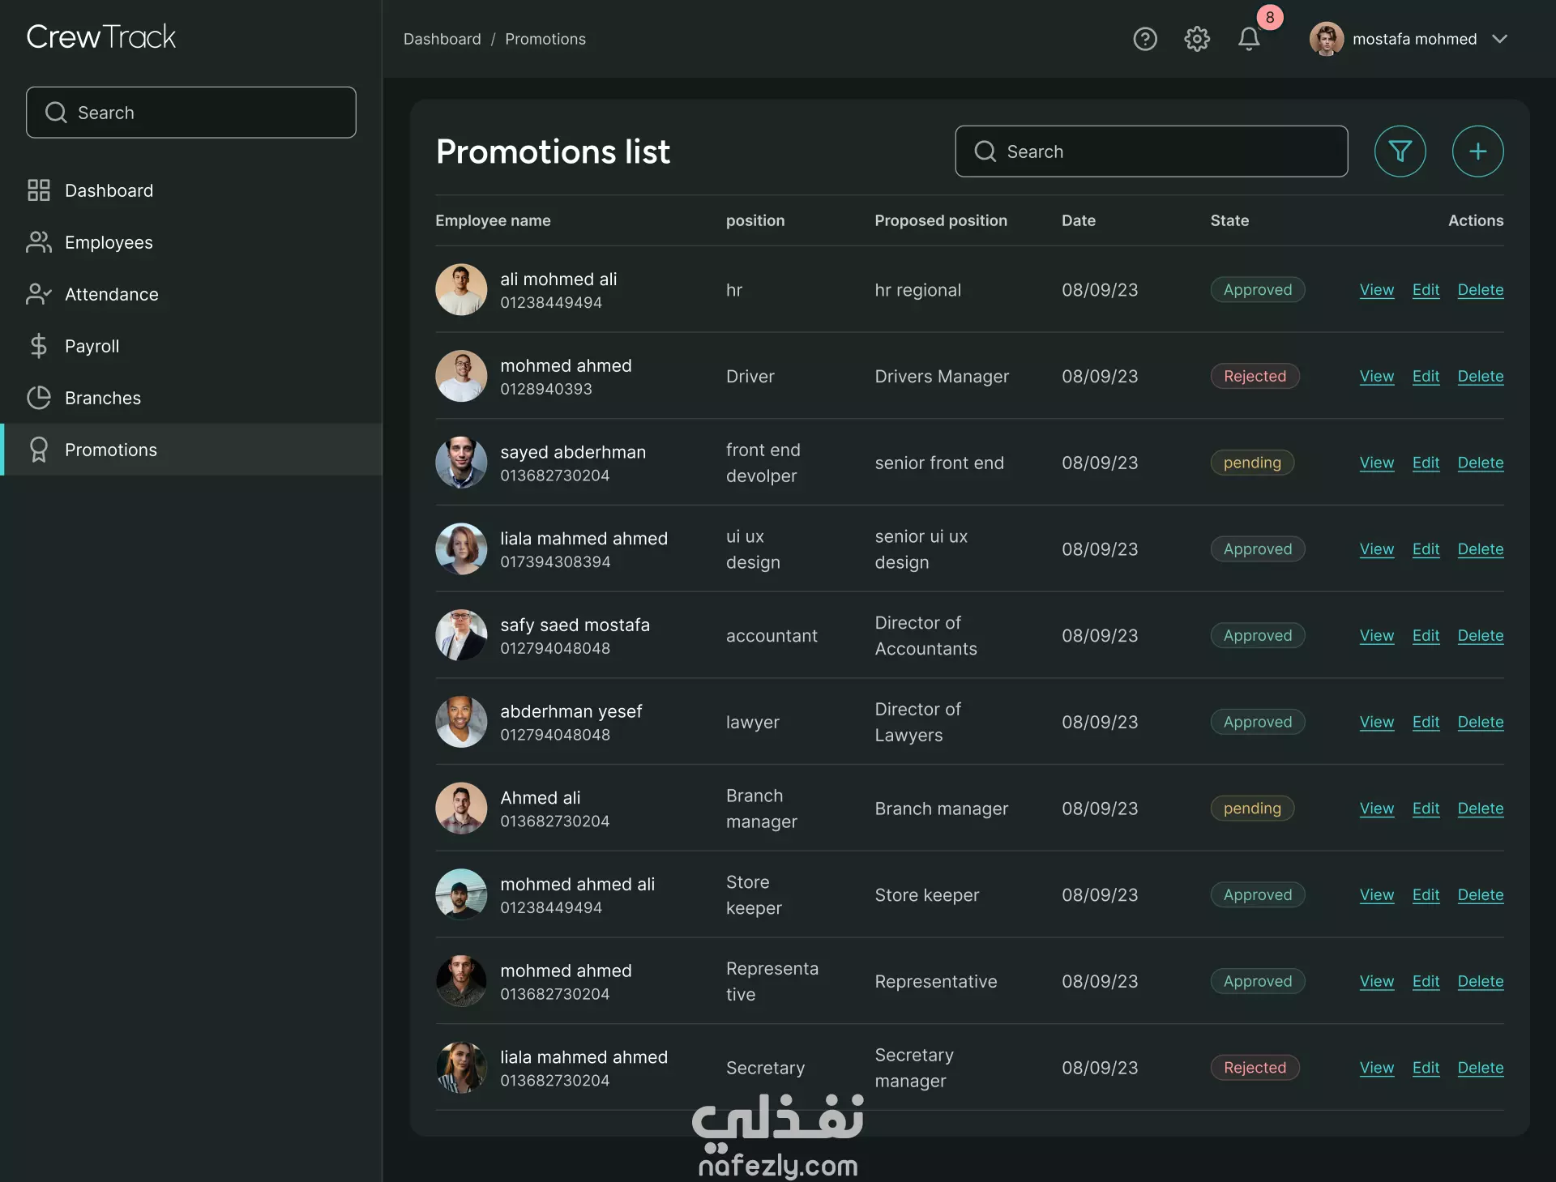Image resolution: width=1556 pixels, height=1182 pixels.
Task: Open the notifications bell icon
Action: [x=1248, y=39]
